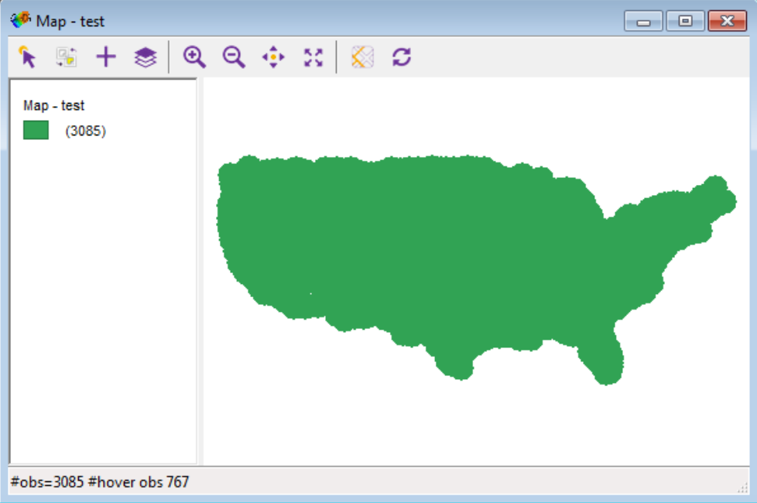Open the map layer settings stack icon
Screen dimensions: 757x503
click(146, 56)
